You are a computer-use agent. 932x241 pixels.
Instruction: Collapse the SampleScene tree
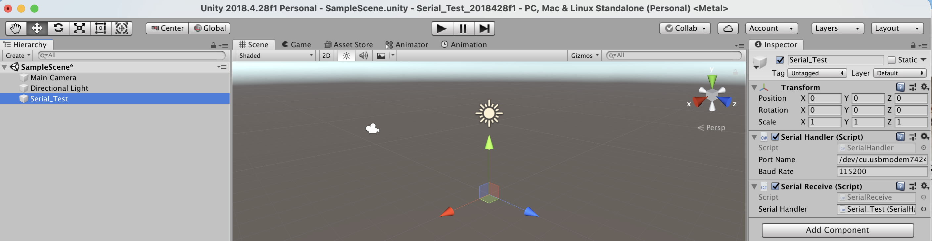(x=4, y=67)
